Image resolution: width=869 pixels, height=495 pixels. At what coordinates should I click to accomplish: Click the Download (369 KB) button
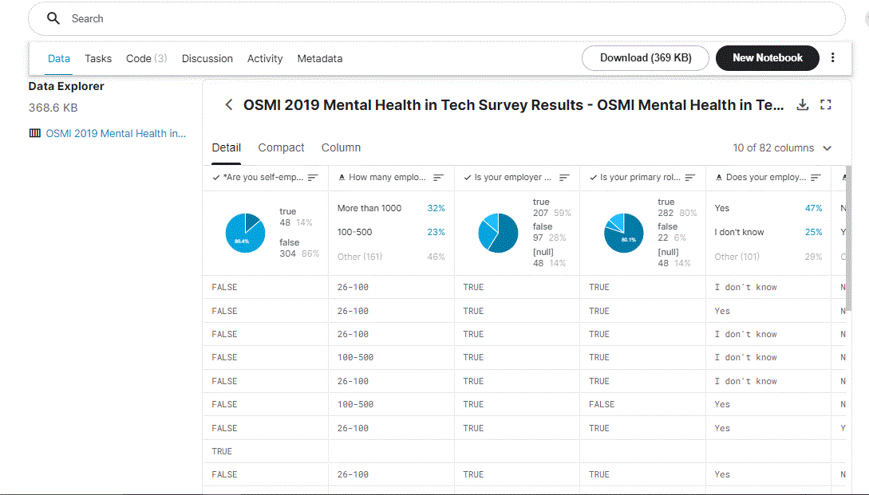[645, 57]
